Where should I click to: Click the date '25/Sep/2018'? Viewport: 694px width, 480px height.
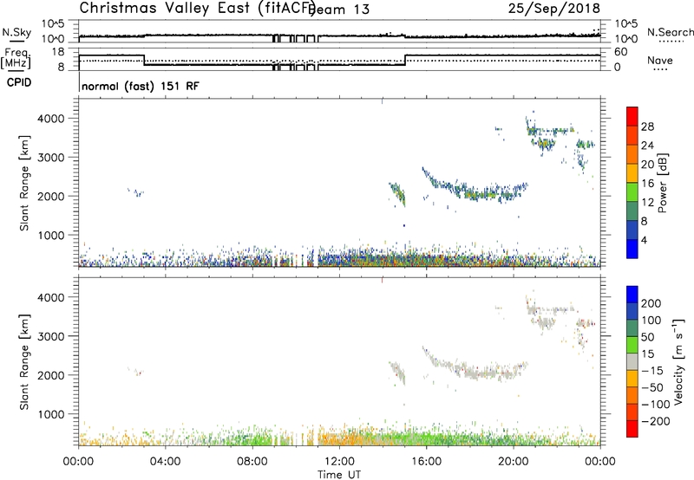point(554,8)
